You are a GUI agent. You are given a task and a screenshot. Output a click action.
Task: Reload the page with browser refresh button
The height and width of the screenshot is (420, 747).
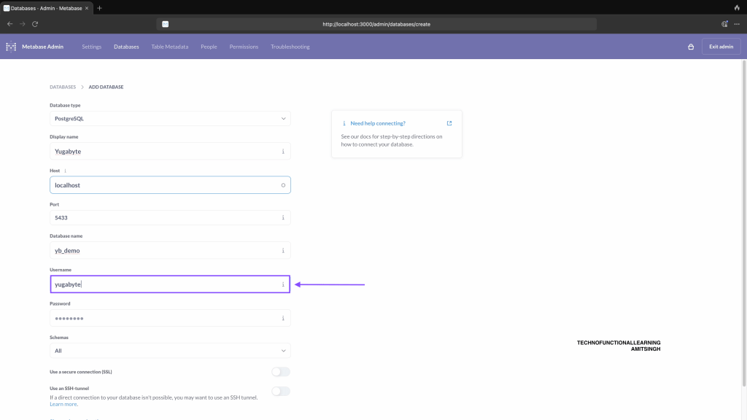pyautogui.click(x=35, y=24)
